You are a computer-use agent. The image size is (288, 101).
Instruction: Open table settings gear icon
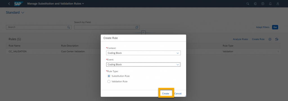pyautogui.click(x=270, y=39)
